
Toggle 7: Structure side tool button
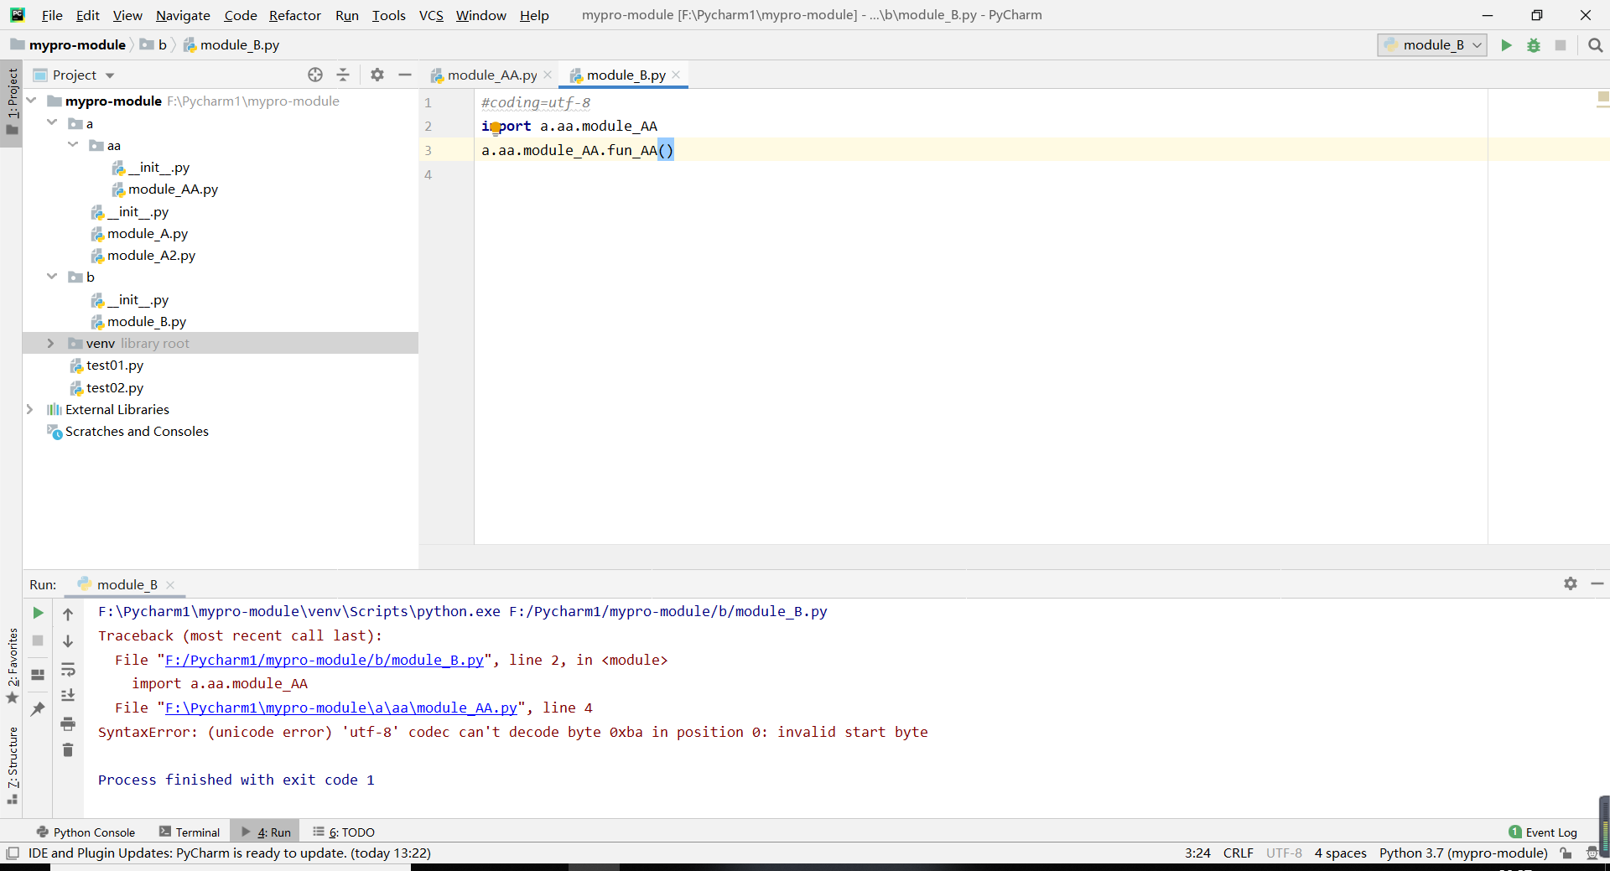click(x=12, y=765)
